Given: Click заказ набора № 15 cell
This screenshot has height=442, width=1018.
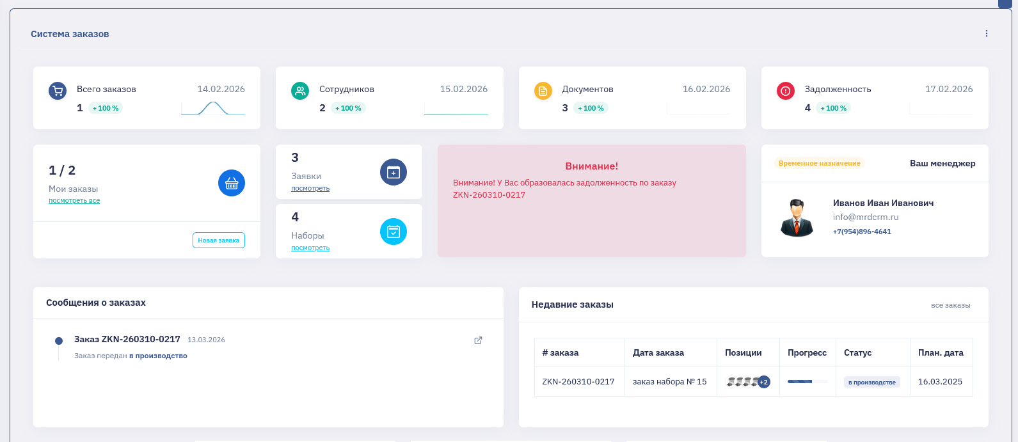Looking at the screenshot, I should [x=670, y=381].
